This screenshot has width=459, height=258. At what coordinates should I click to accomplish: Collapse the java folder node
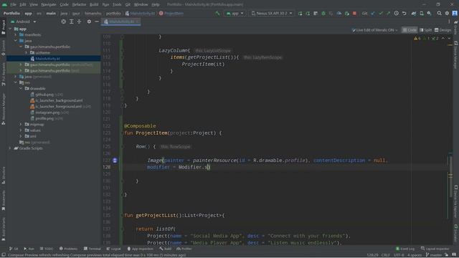16,41
